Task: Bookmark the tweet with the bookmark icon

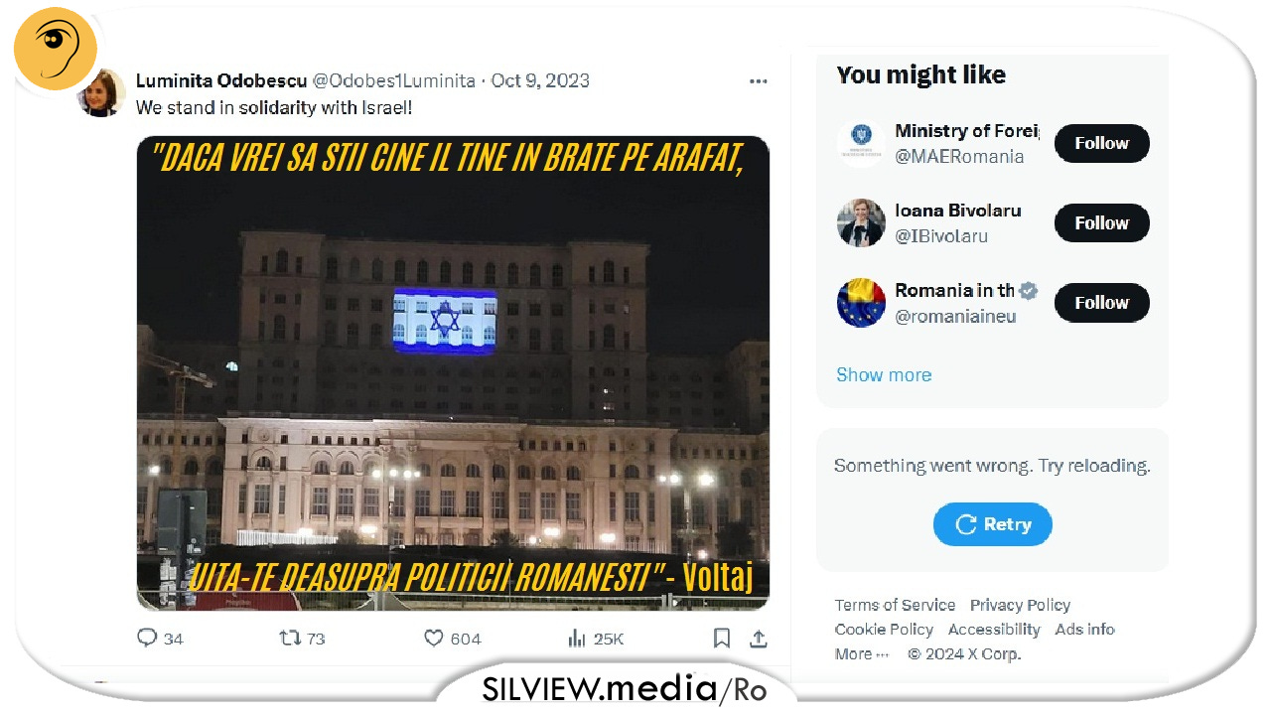Action: point(722,639)
